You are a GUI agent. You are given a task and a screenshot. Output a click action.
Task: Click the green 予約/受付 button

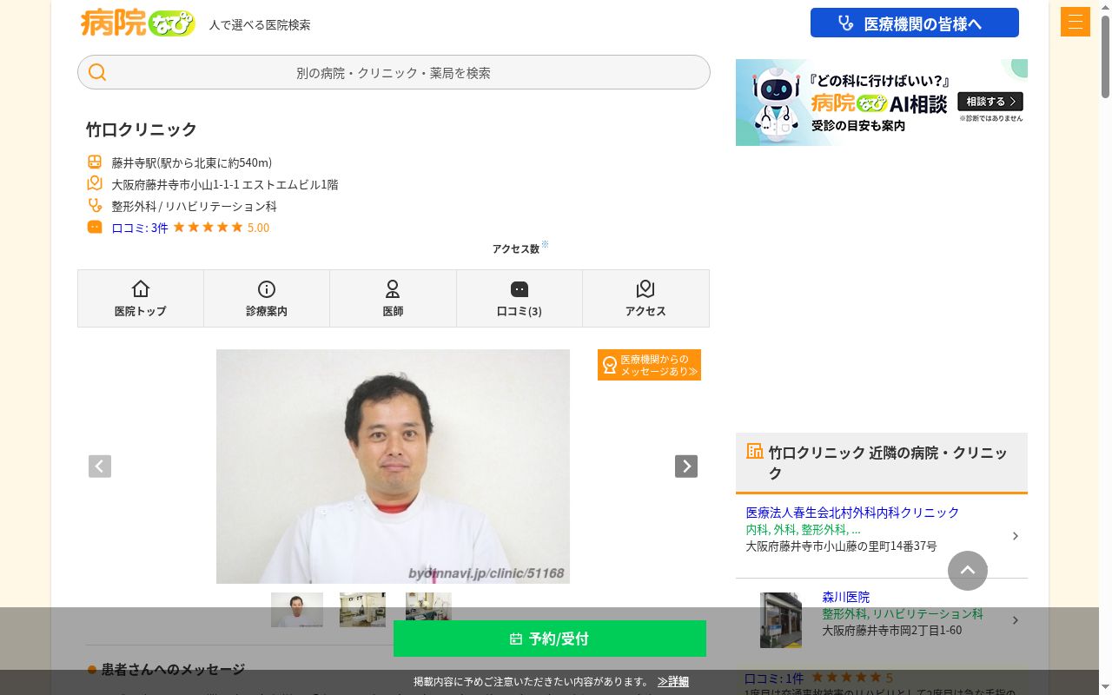pos(550,639)
